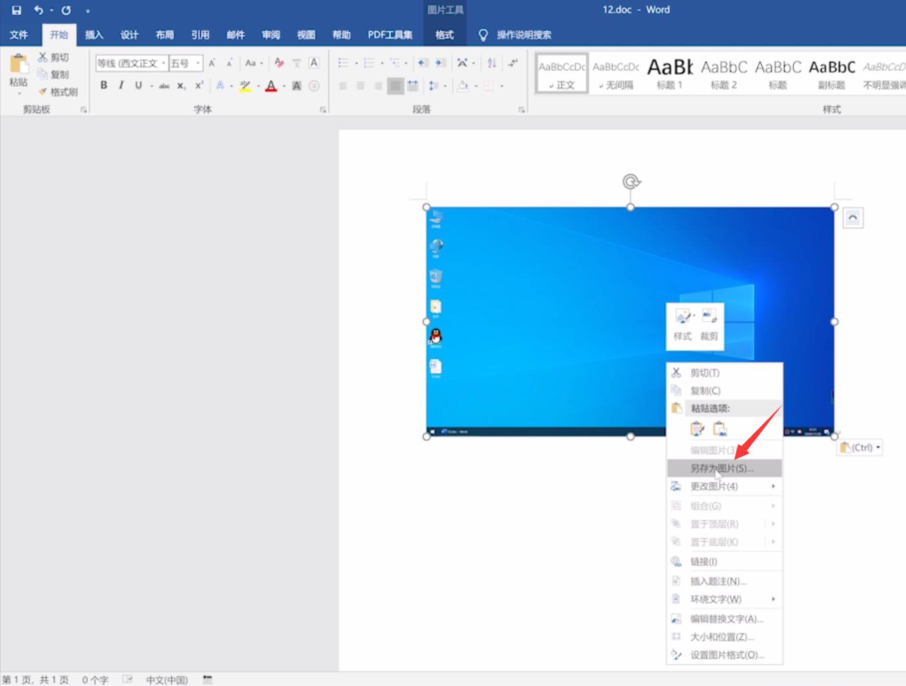Screen dimensions: 906x686
Task: Click 中文(中国) language in status bar
Action: (166, 680)
